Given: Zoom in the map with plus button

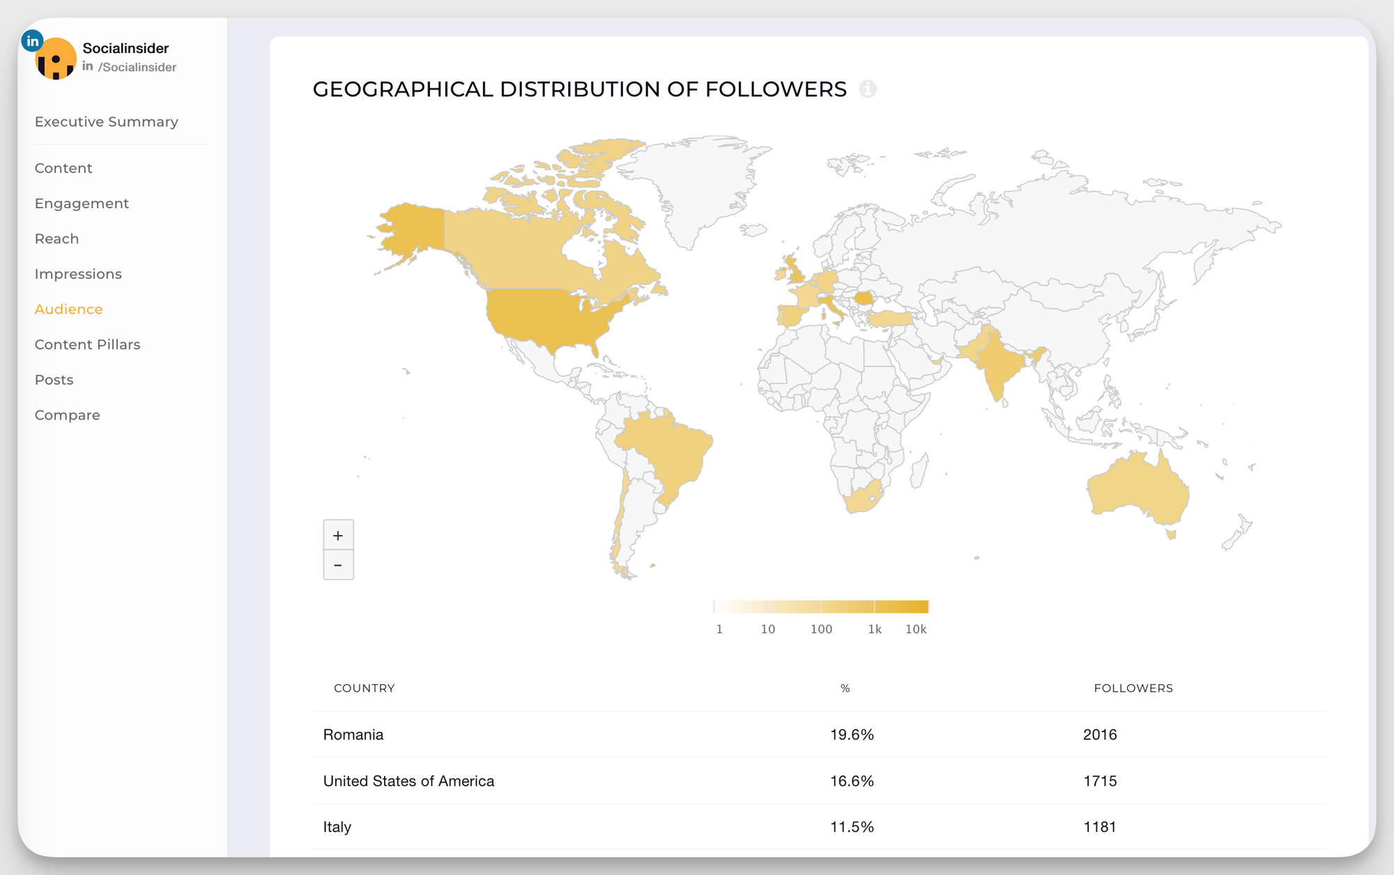Looking at the screenshot, I should (338, 535).
